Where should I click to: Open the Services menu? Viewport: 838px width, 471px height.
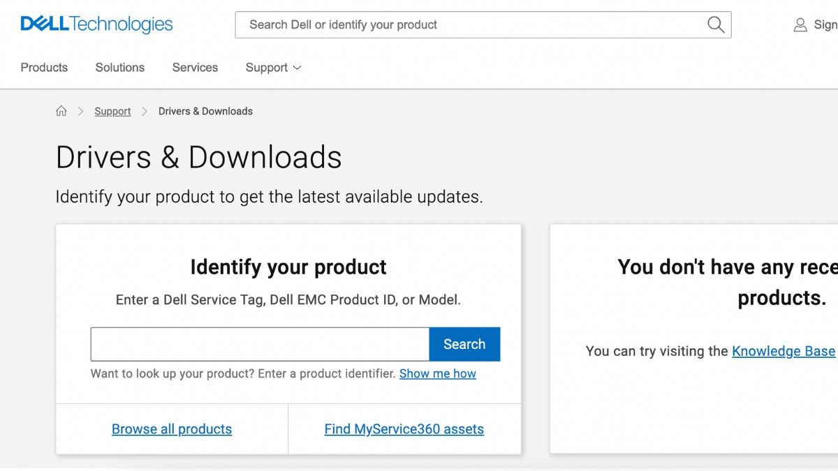[x=195, y=68]
